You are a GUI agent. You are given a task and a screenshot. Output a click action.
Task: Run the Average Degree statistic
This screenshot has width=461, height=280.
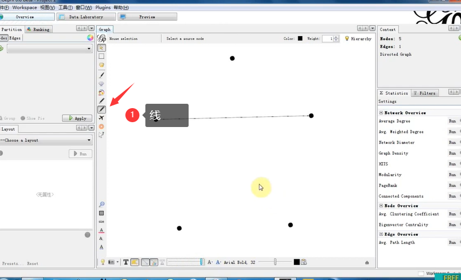(452, 121)
